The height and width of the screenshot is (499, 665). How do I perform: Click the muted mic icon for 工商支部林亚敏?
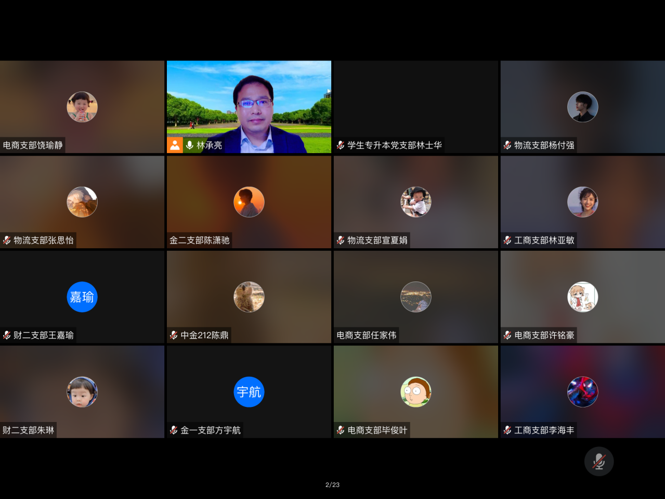pyautogui.click(x=507, y=240)
